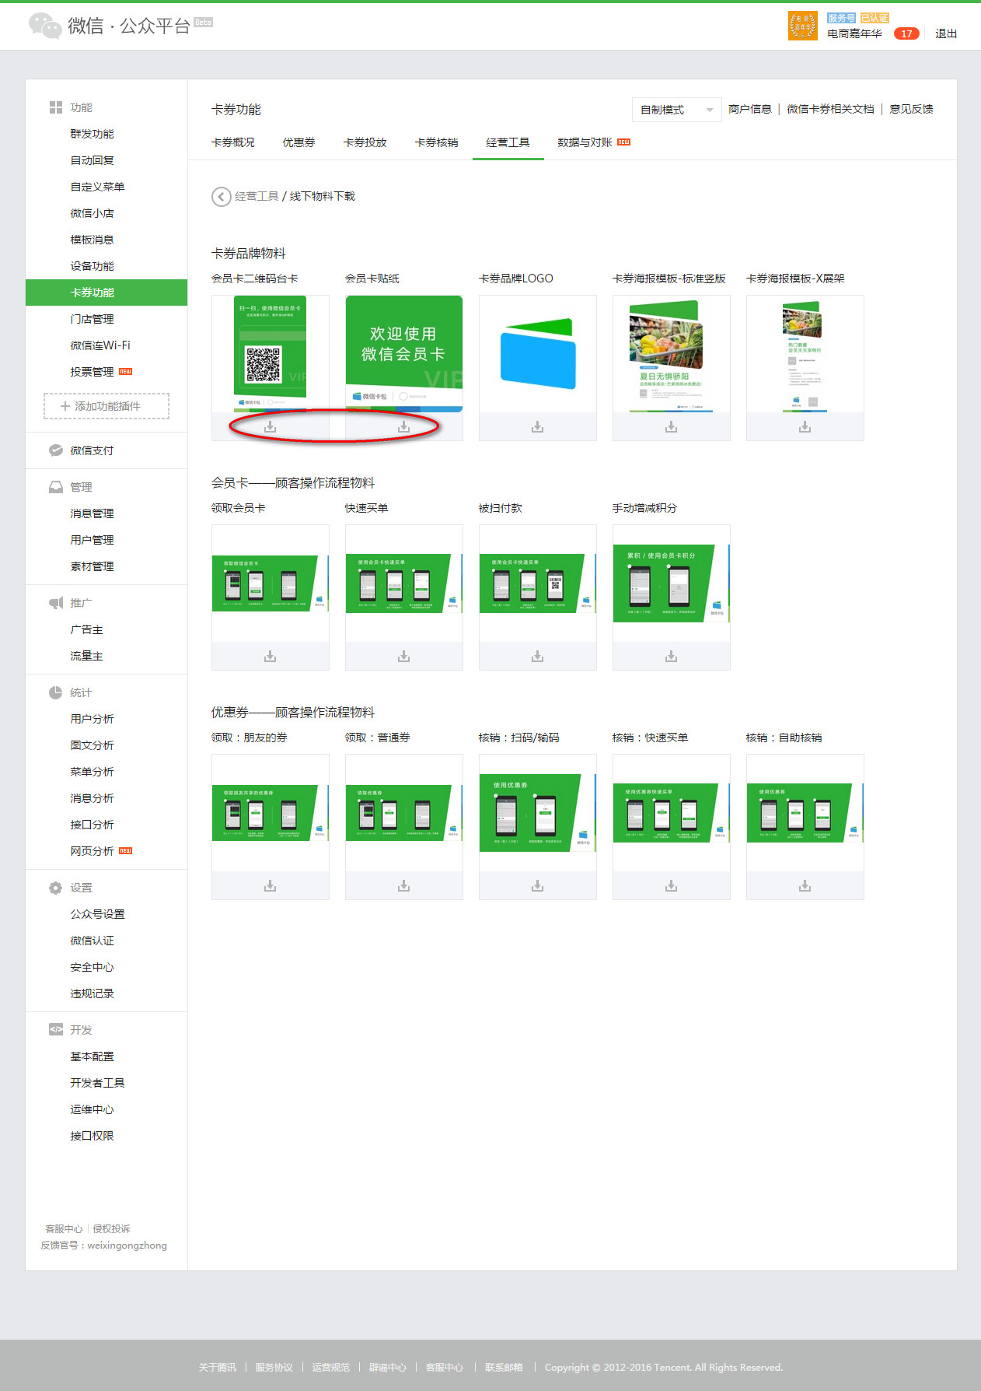
Task: Switch to the 卡券投放 tab
Action: [x=365, y=142]
